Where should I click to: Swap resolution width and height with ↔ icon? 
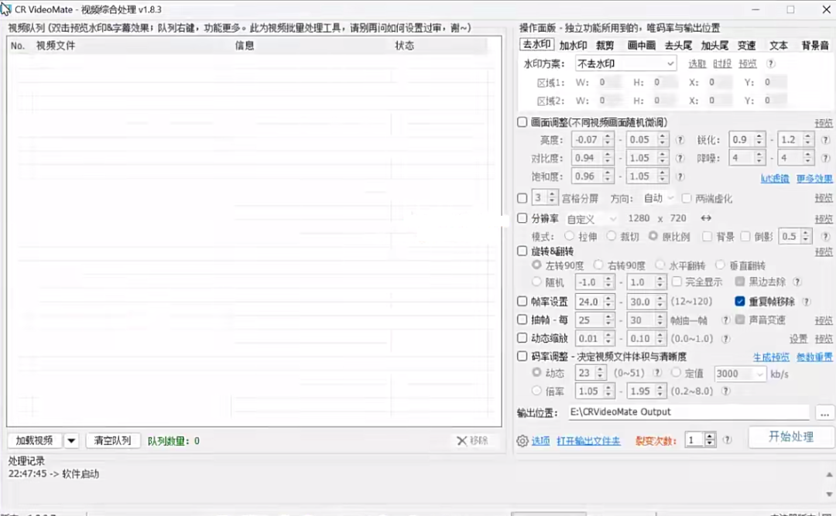click(706, 218)
